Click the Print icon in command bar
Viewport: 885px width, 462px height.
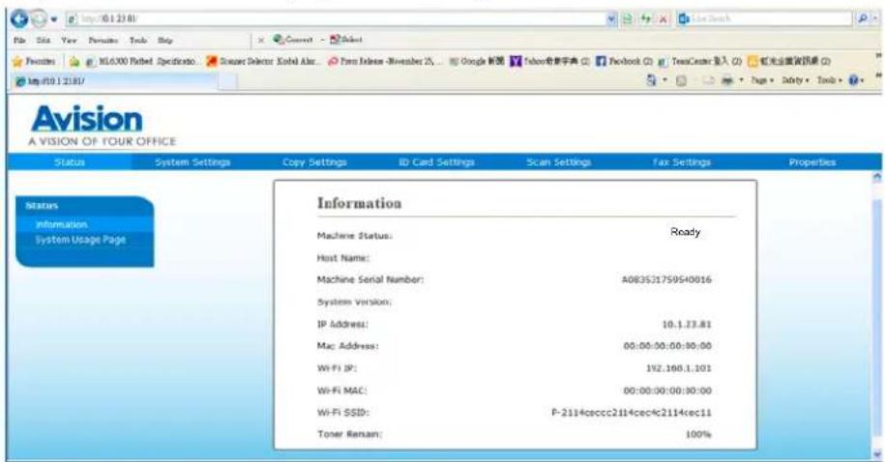click(x=727, y=80)
